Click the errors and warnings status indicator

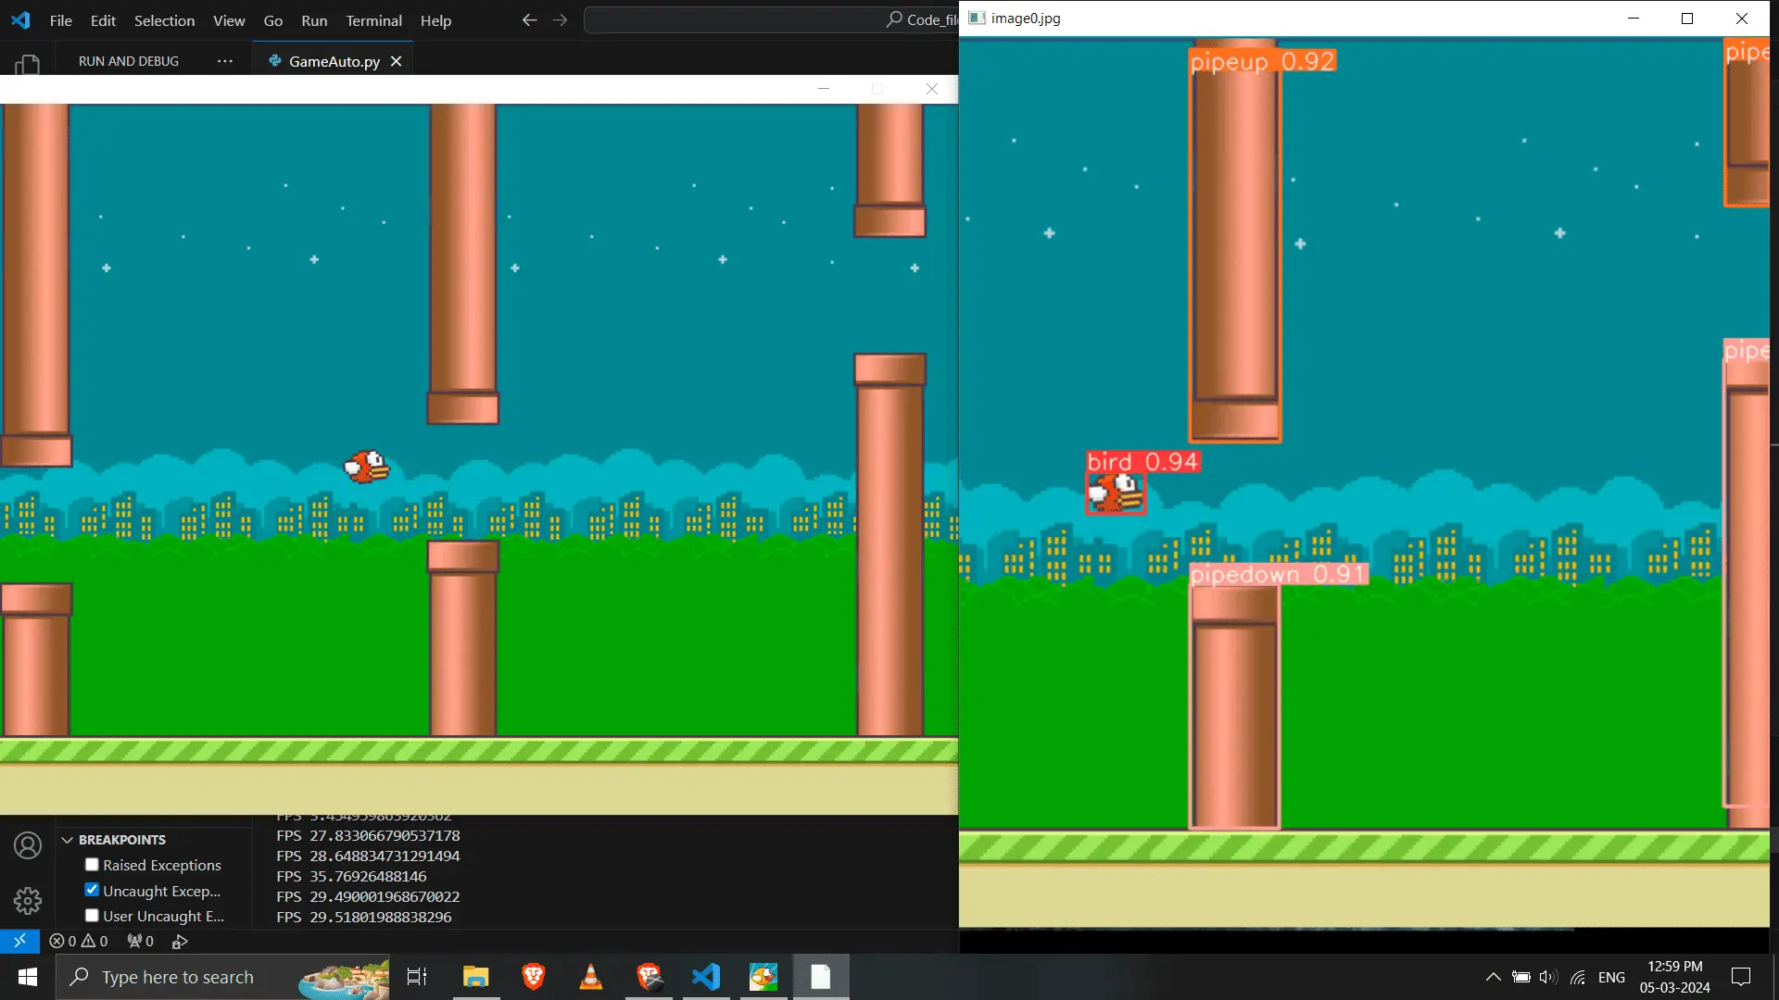79,941
